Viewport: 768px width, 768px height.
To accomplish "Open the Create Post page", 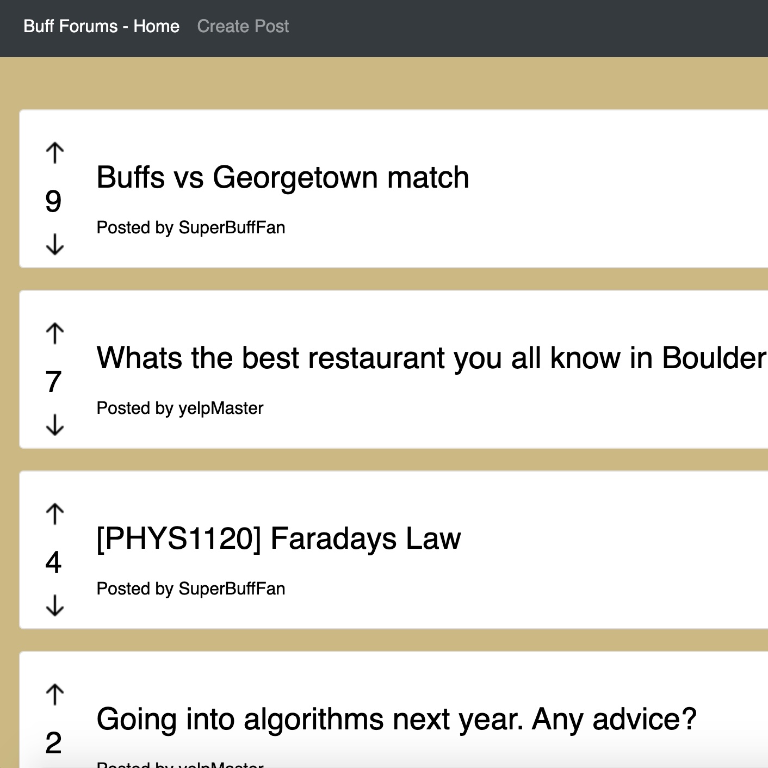I will pos(243,26).
